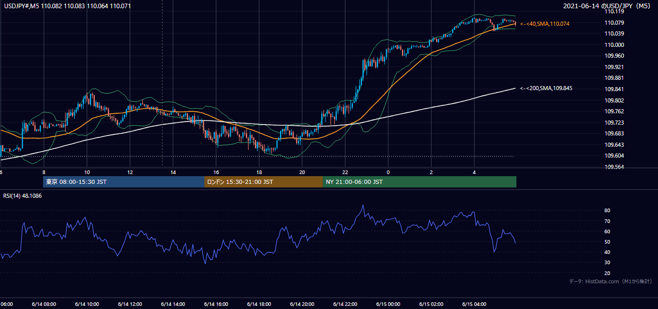Click hour label 22 under the price chart
Screen dimensions: 658x309
pos(345,173)
